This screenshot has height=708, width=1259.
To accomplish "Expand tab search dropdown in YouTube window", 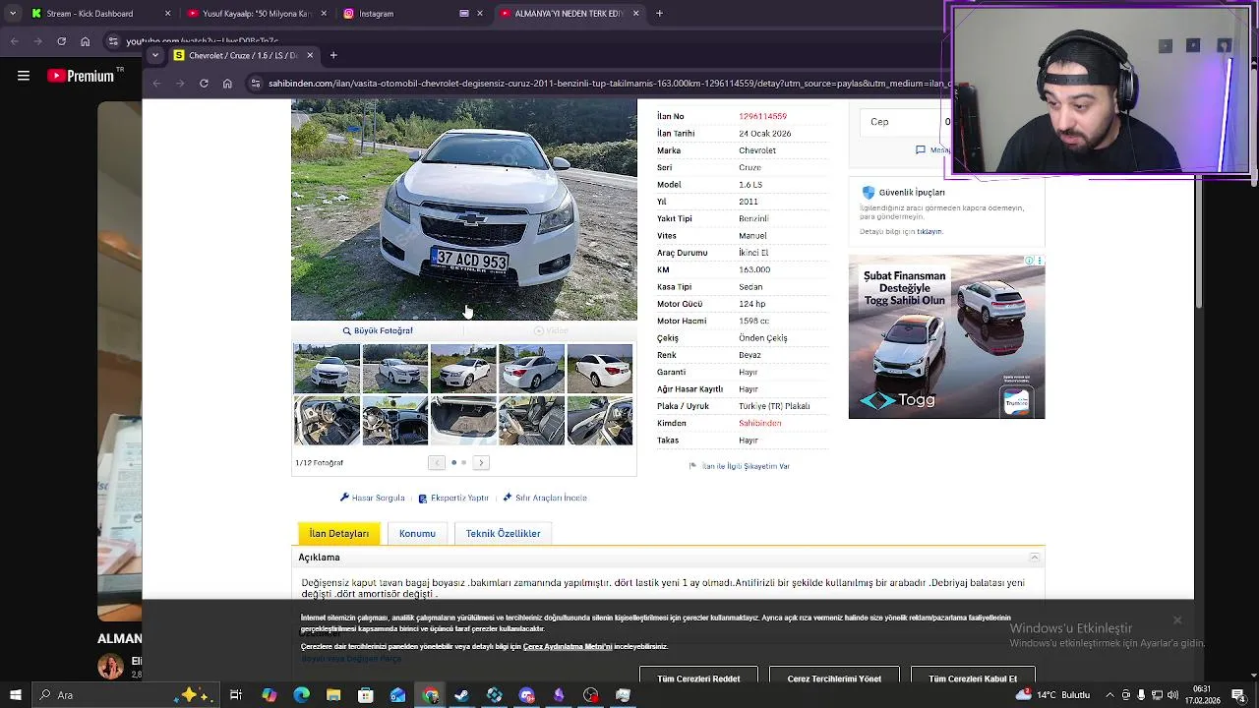I will point(12,14).
